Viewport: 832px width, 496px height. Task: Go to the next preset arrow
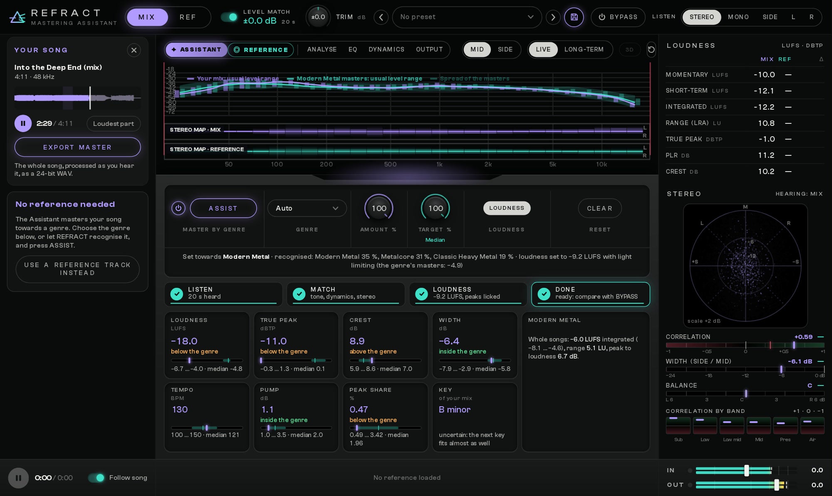point(553,17)
